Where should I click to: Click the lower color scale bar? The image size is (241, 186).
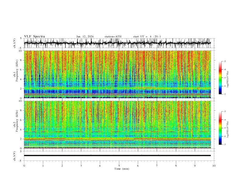pos(220,128)
